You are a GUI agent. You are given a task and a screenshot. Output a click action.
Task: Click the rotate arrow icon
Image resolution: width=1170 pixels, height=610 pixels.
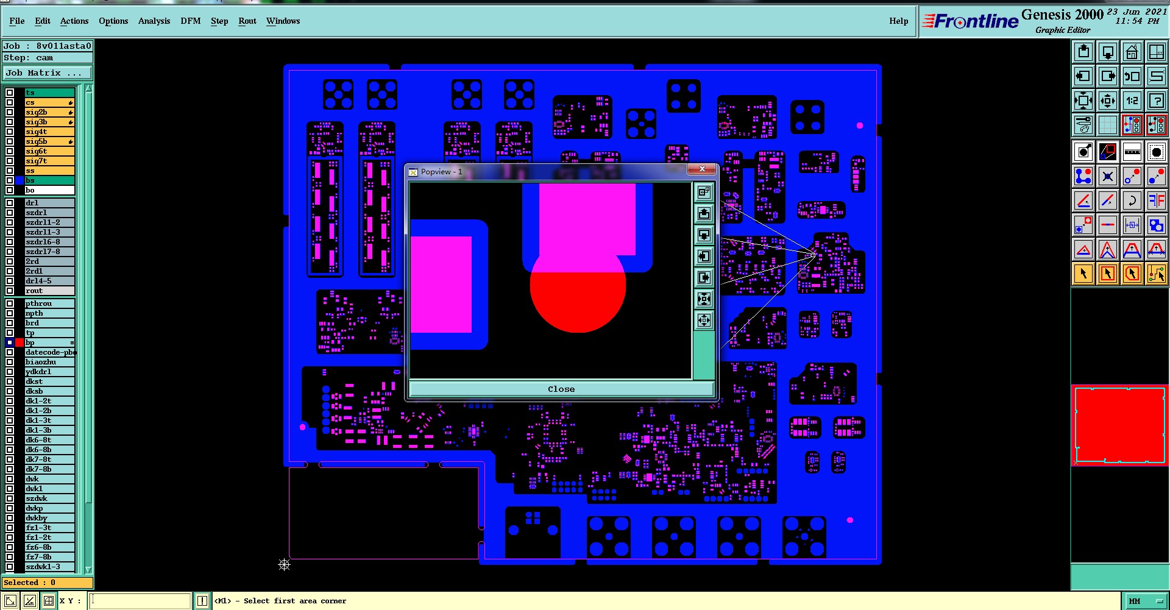(1132, 200)
